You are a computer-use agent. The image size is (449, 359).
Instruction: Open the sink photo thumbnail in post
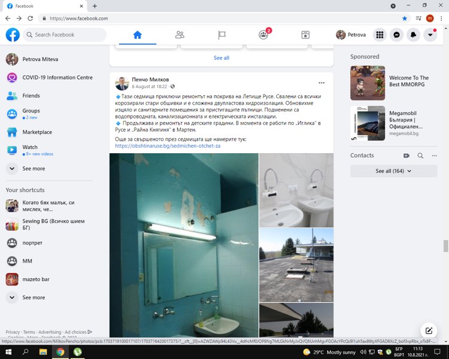pos(296,190)
